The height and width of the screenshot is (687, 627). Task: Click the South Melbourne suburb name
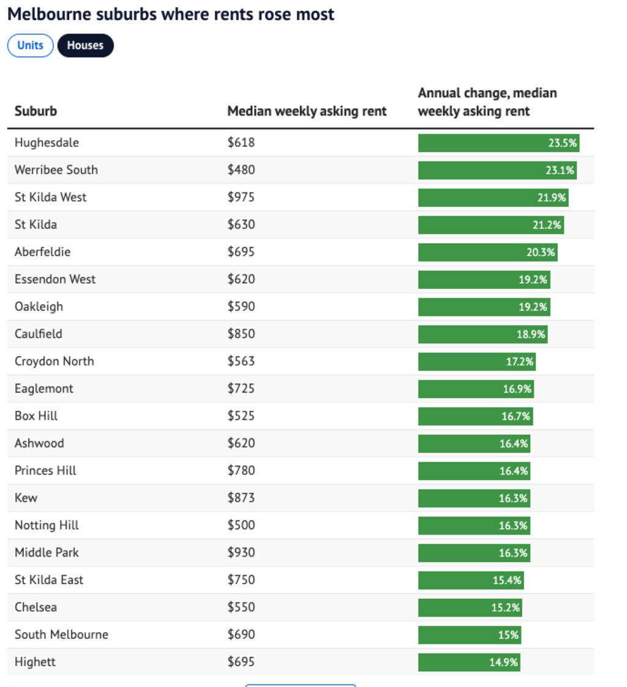61,634
